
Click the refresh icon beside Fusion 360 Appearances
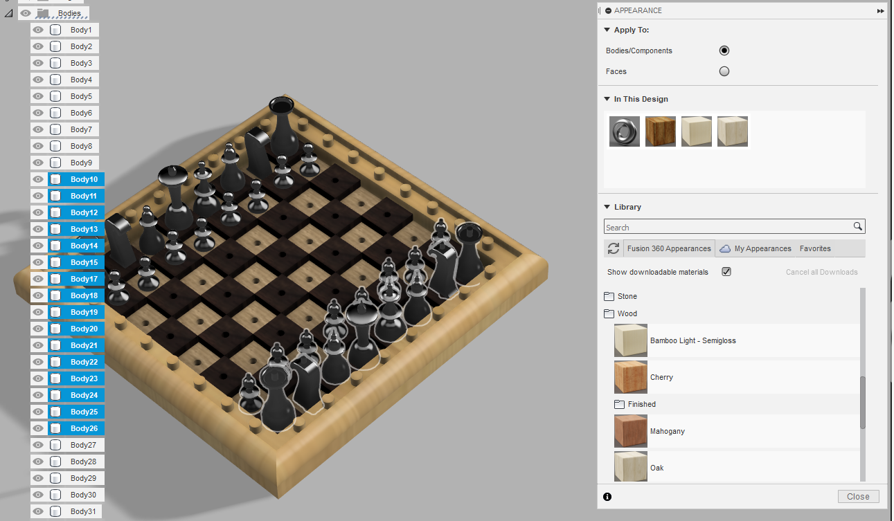coord(613,248)
